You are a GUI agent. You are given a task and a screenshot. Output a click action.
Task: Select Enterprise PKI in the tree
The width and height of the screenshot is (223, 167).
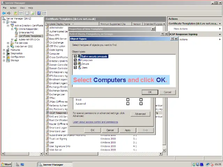(26, 32)
